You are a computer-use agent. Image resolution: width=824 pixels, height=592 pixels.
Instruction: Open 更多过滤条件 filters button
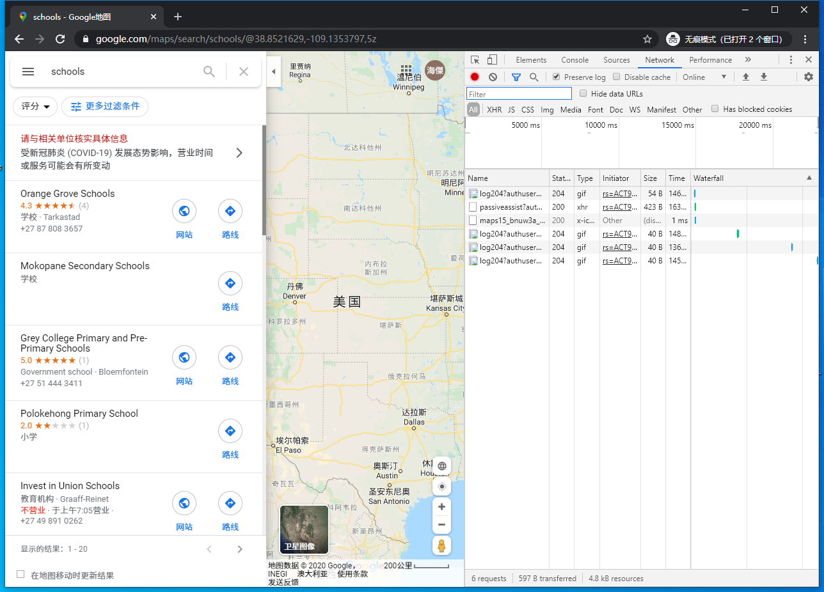(105, 107)
